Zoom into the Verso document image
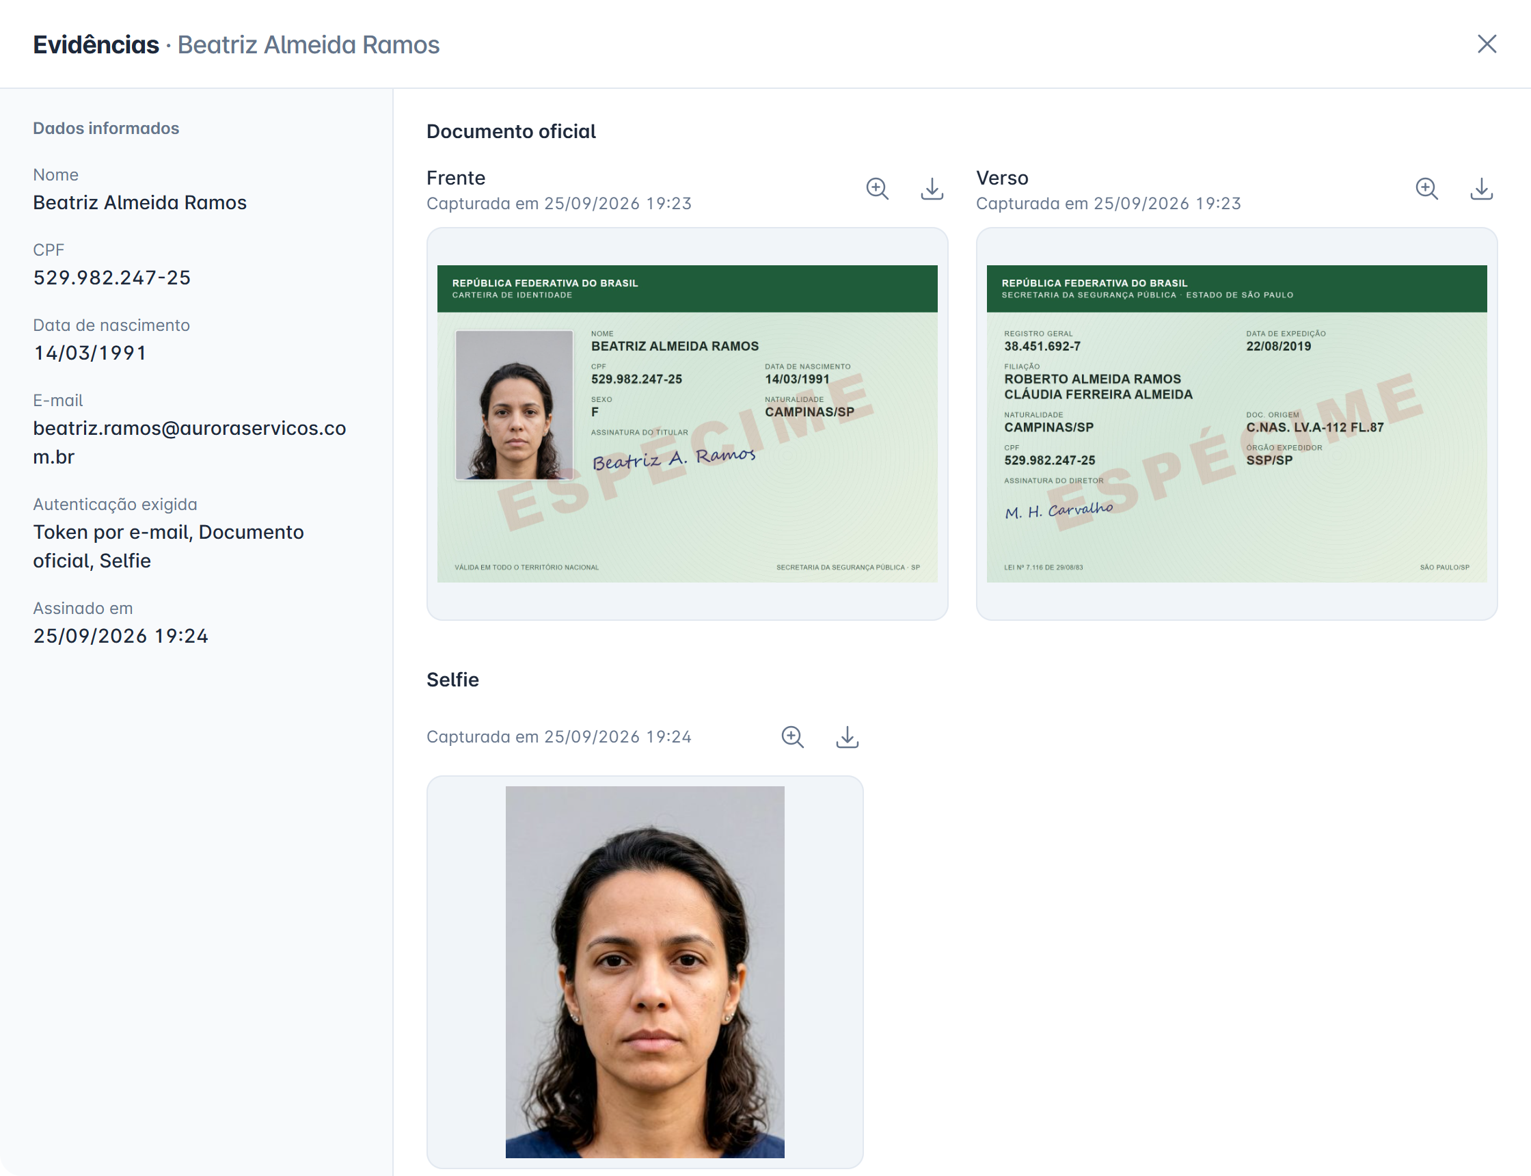This screenshot has height=1176, width=1531. [1426, 189]
